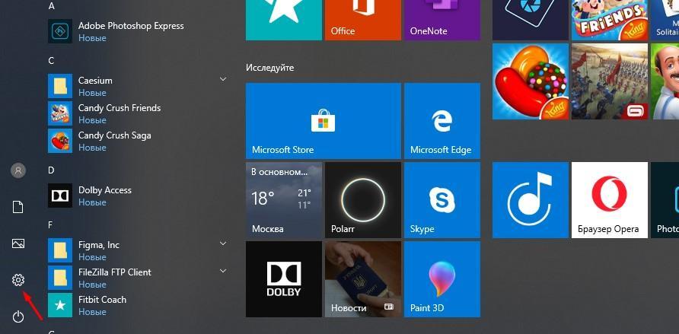679x334 pixels.
Task: Expand the Figma, Inc folder chevron
Action: pyautogui.click(x=223, y=243)
